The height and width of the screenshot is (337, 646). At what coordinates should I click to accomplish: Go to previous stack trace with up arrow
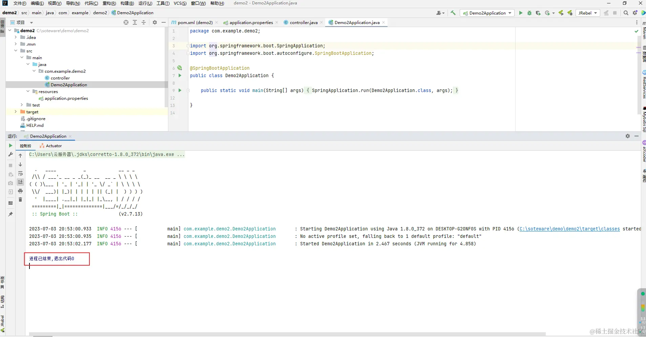pyautogui.click(x=20, y=156)
